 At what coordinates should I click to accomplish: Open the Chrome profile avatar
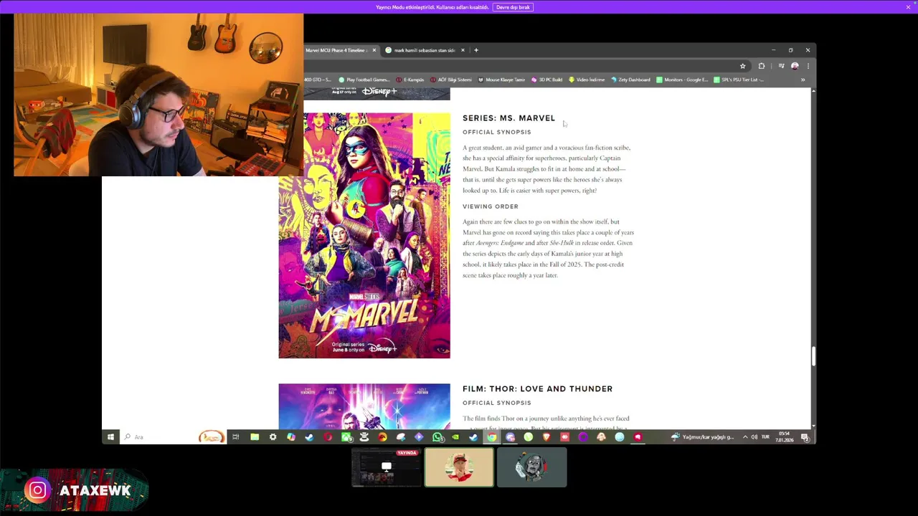[x=795, y=66]
